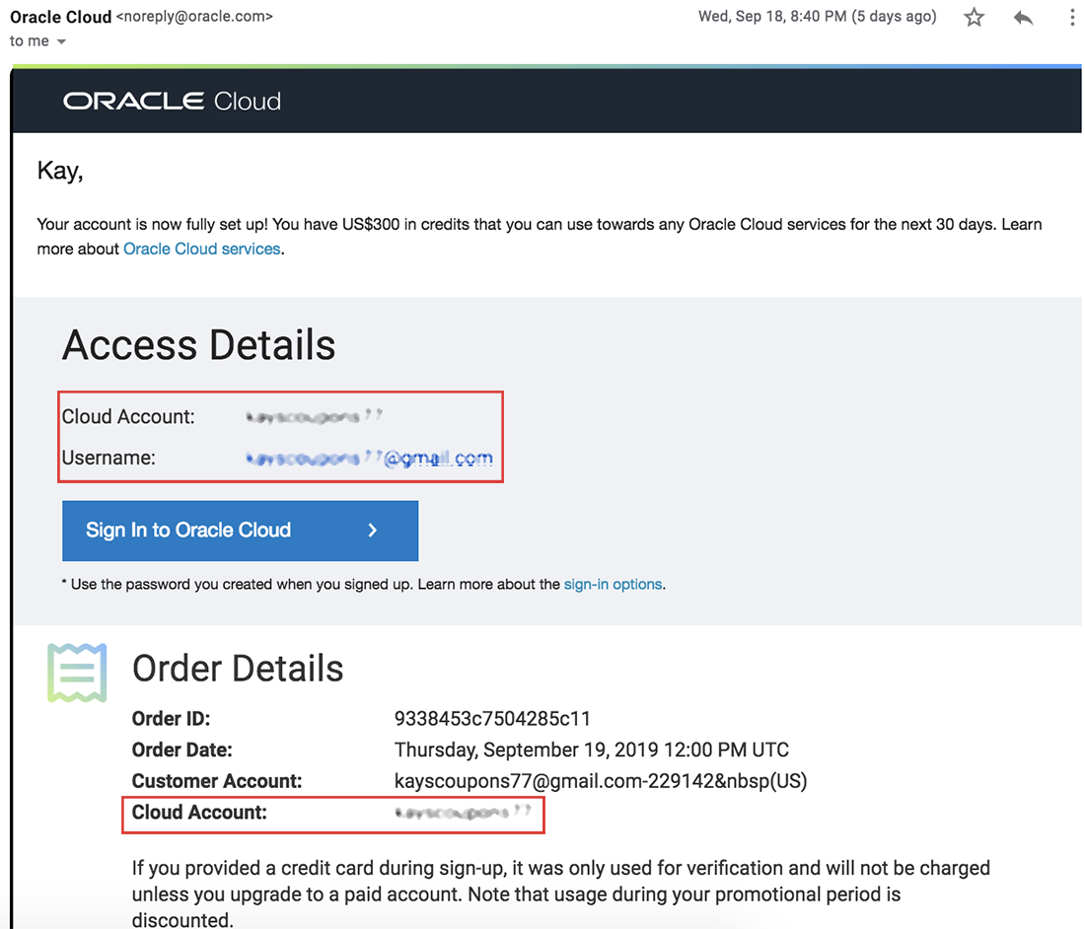This screenshot has height=929, width=1085.
Task: Select the Customer Account value text
Action: [601, 781]
